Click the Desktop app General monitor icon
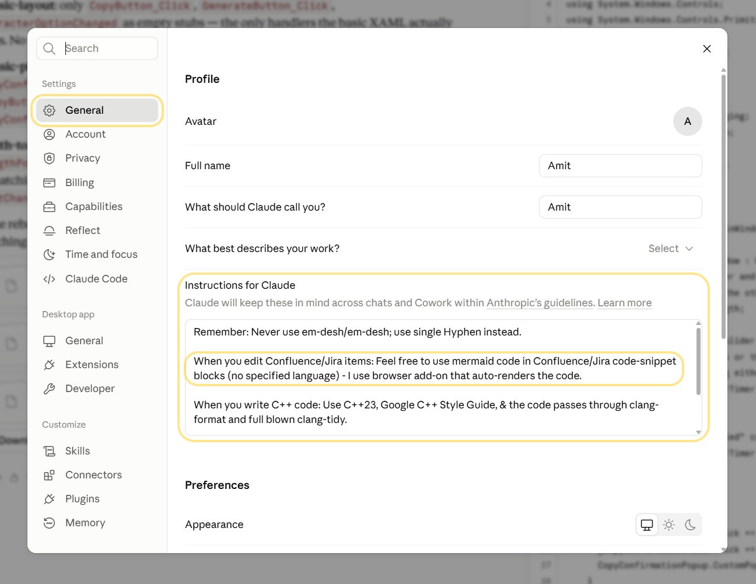 pos(50,341)
